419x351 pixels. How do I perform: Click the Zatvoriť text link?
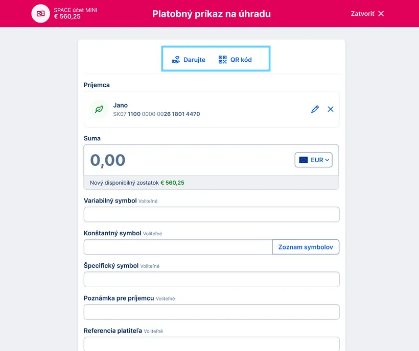pyautogui.click(x=362, y=14)
